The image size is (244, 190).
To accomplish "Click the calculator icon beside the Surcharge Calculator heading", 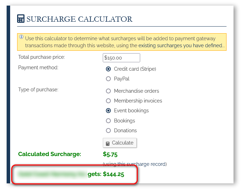I will (x=21, y=19).
